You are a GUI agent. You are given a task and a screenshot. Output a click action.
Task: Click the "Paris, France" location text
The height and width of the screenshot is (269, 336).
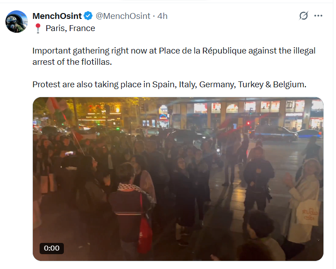click(71, 28)
